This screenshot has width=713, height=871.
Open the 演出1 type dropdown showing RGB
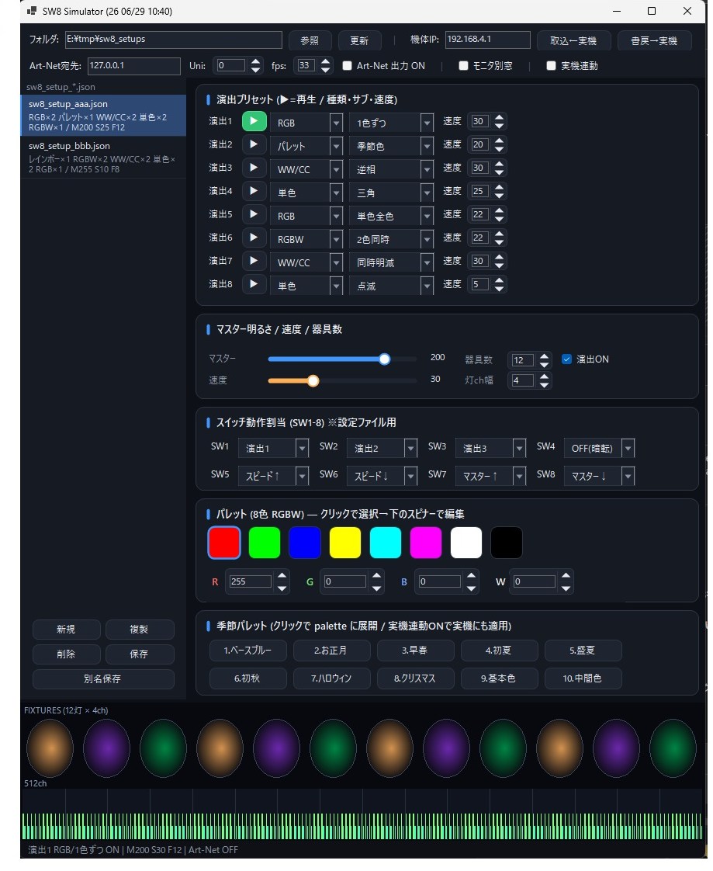[306, 123]
